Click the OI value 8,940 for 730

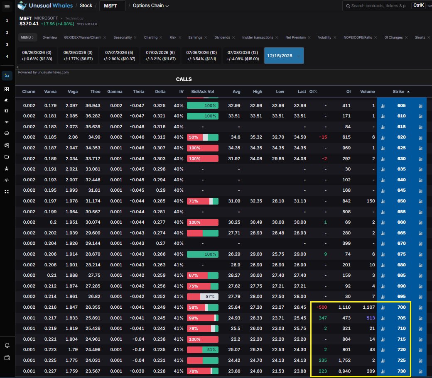tap(344, 371)
